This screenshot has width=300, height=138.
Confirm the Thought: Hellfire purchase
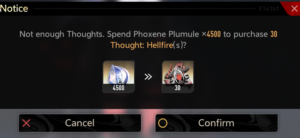tap(216, 123)
